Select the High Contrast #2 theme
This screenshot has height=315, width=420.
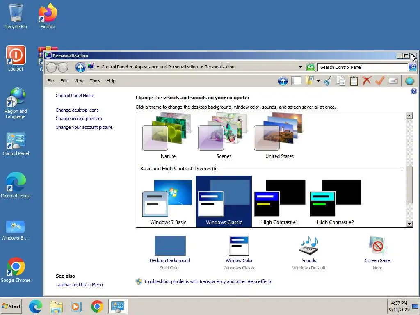pos(335,201)
